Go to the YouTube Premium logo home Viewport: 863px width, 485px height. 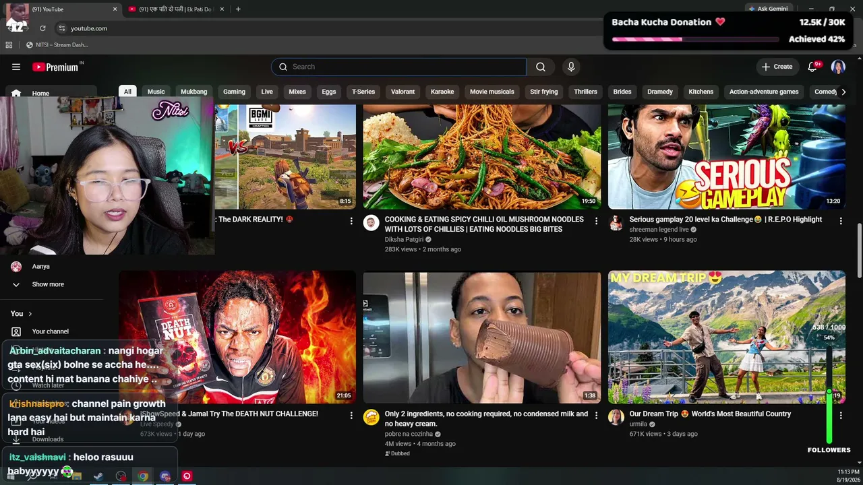point(57,67)
